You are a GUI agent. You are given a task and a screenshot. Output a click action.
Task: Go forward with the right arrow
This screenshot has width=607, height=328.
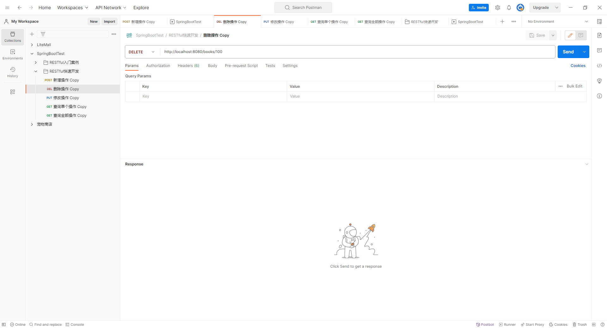(31, 8)
